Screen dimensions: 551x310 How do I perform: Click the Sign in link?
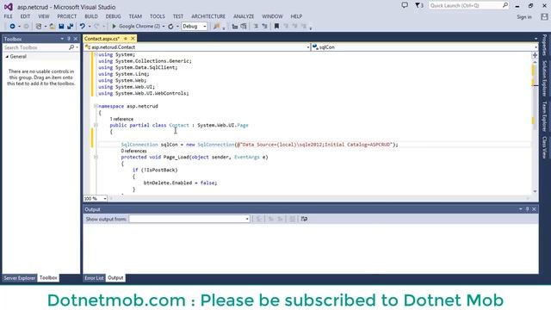click(x=524, y=17)
